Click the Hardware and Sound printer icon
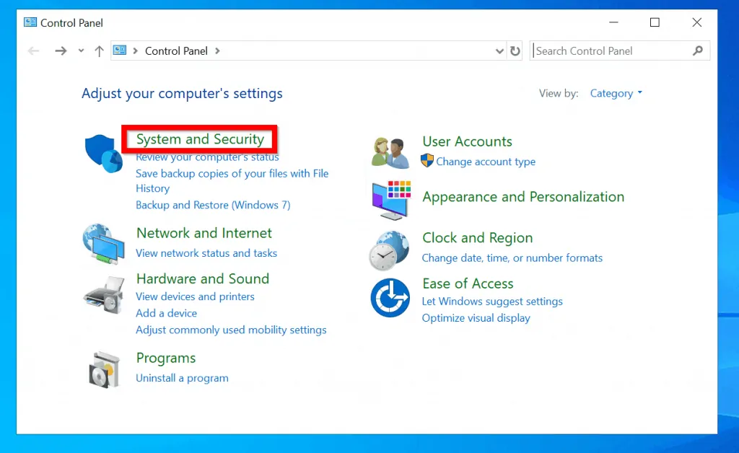The width and height of the screenshot is (739, 453). pyautogui.click(x=103, y=293)
